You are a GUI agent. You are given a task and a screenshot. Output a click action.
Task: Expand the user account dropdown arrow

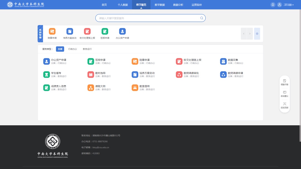(x=293, y=5)
